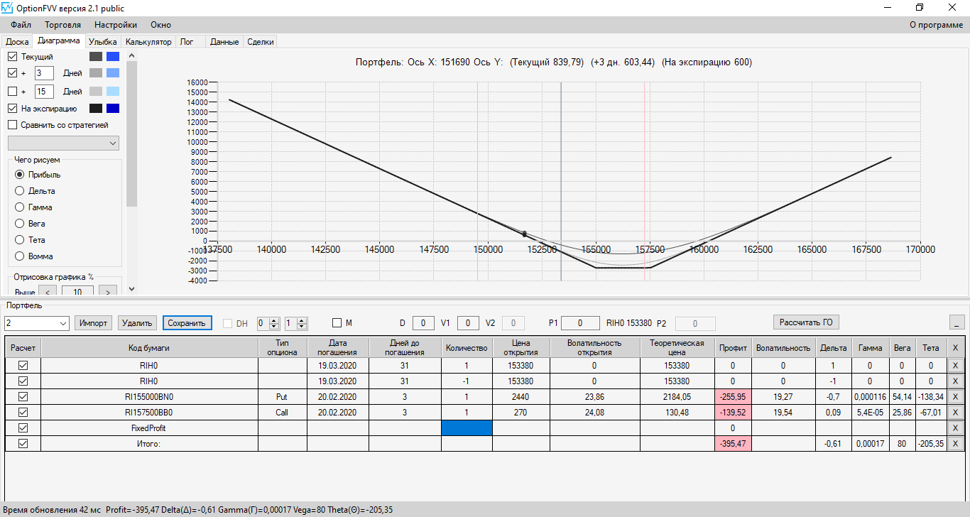Click the right arrow button beside value 10
This screenshot has height=517, width=970.
108,292
